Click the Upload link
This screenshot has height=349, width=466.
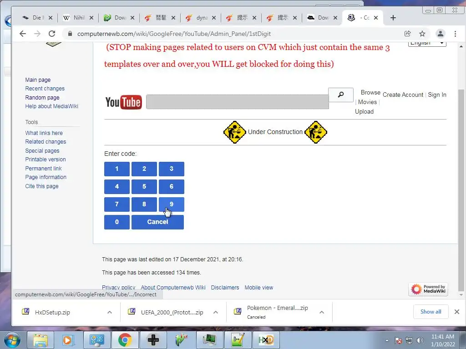(364, 112)
